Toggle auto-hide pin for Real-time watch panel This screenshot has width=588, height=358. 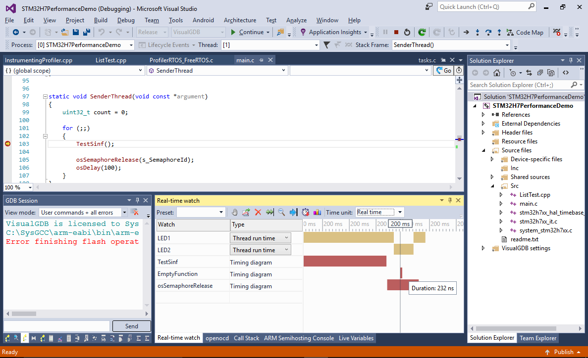(450, 200)
